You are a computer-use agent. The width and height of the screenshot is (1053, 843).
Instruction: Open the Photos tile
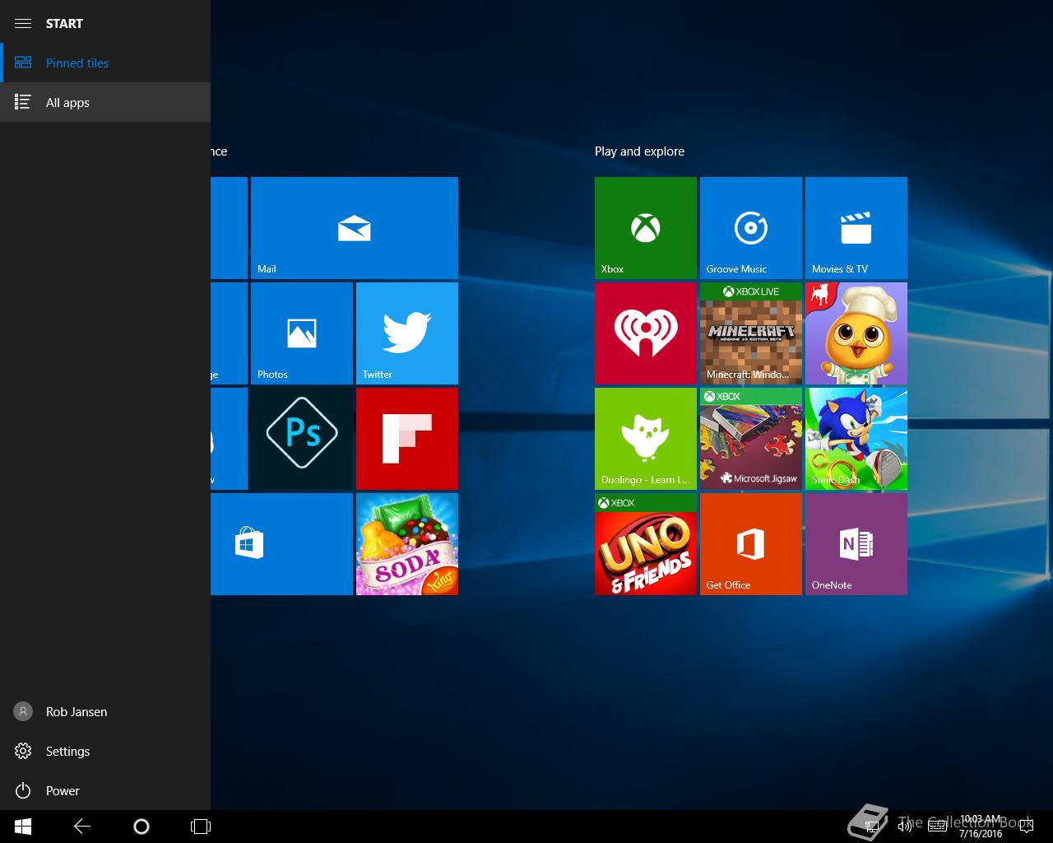[302, 333]
